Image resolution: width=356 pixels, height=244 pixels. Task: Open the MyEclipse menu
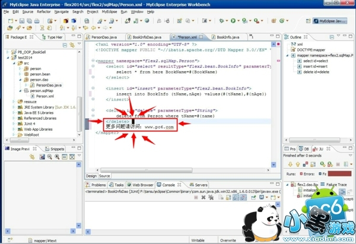point(109,11)
